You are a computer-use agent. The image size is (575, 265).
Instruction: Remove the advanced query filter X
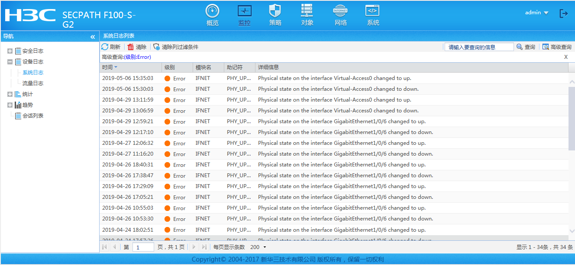[566, 57]
